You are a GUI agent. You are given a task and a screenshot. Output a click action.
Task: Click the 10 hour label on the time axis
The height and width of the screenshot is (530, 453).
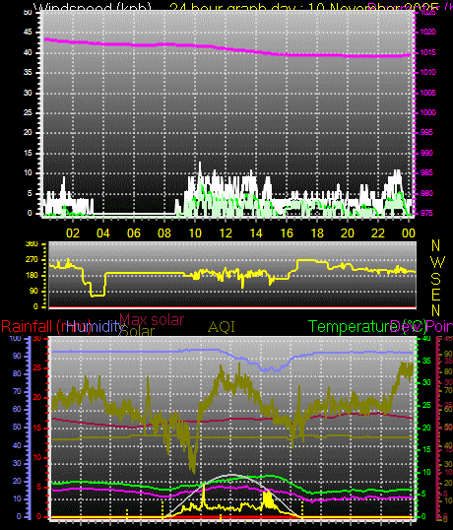(x=195, y=233)
